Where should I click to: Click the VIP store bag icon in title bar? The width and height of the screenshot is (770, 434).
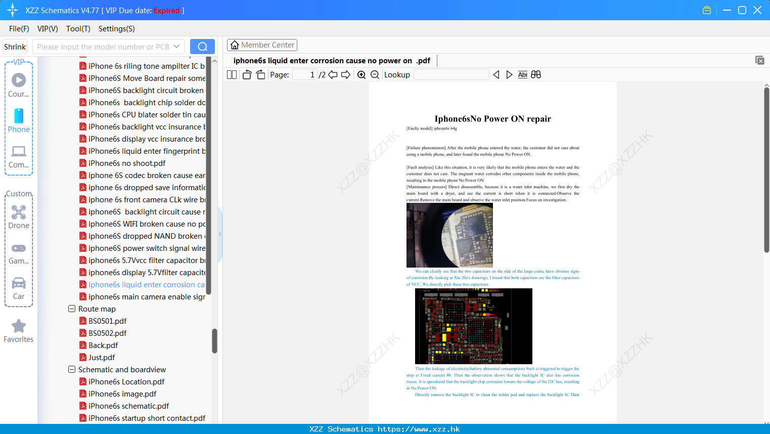click(707, 10)
